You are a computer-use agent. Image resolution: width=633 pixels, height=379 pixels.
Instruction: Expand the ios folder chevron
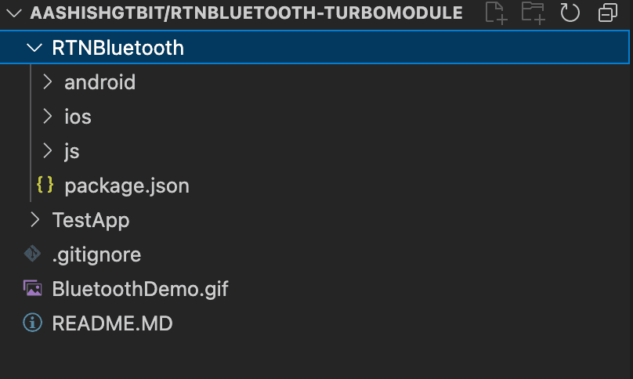[47, 117]
